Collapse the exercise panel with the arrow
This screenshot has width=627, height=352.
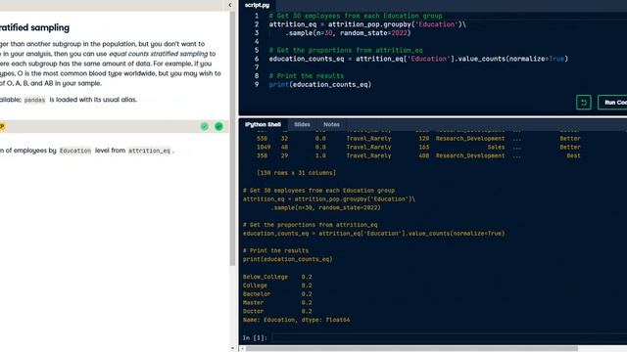point(230,5)
